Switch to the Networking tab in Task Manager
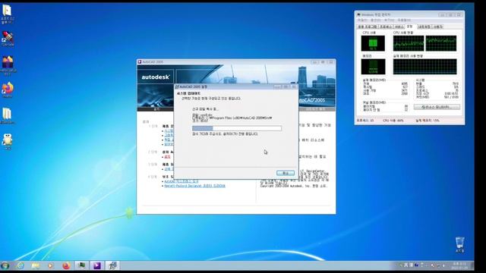 [x=424, y=27]
